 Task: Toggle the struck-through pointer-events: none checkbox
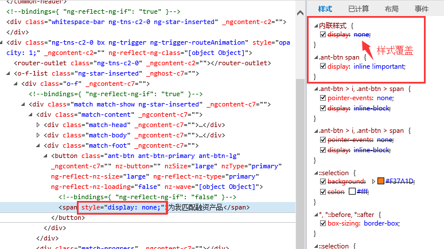323,140
